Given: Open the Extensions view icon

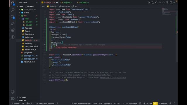Looking at the screenshot, I should click(13, 30).
